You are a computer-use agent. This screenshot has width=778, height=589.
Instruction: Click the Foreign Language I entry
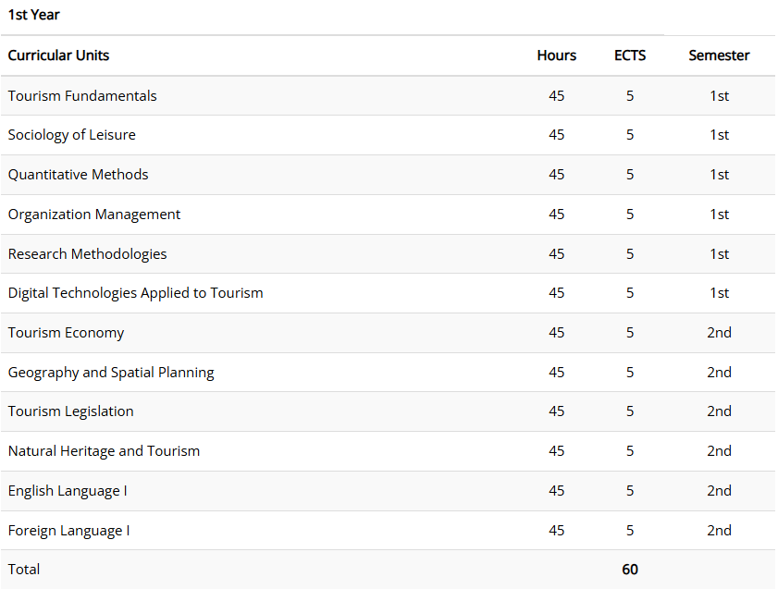tap(69, 531)
